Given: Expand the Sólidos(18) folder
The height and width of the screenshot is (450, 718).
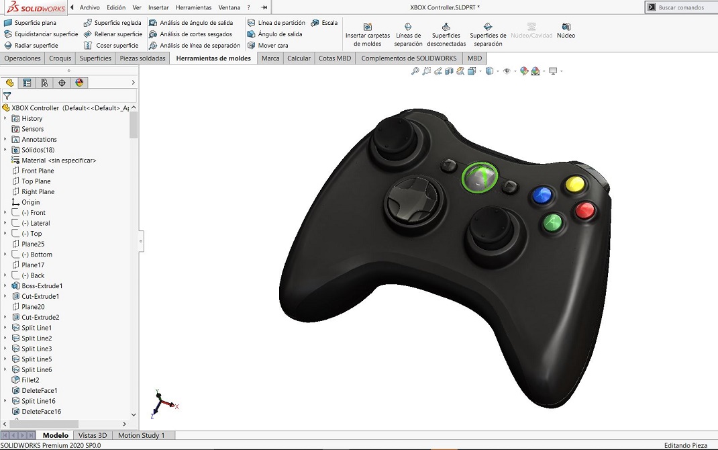Looking at the screenshot, I should [5, 150].
